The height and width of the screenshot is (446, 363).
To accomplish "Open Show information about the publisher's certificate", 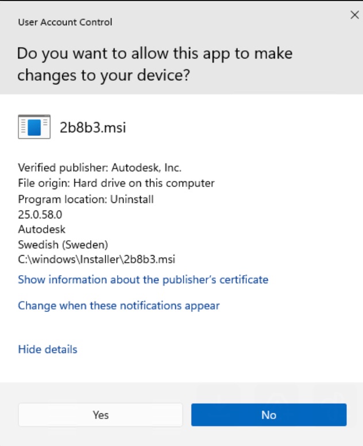I will [143, 280].
